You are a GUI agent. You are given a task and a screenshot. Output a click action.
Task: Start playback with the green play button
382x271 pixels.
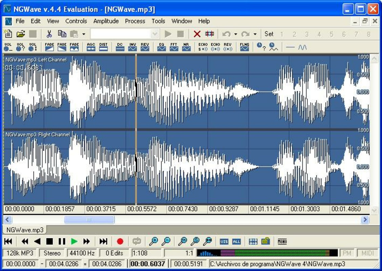(x=74, y=241)
